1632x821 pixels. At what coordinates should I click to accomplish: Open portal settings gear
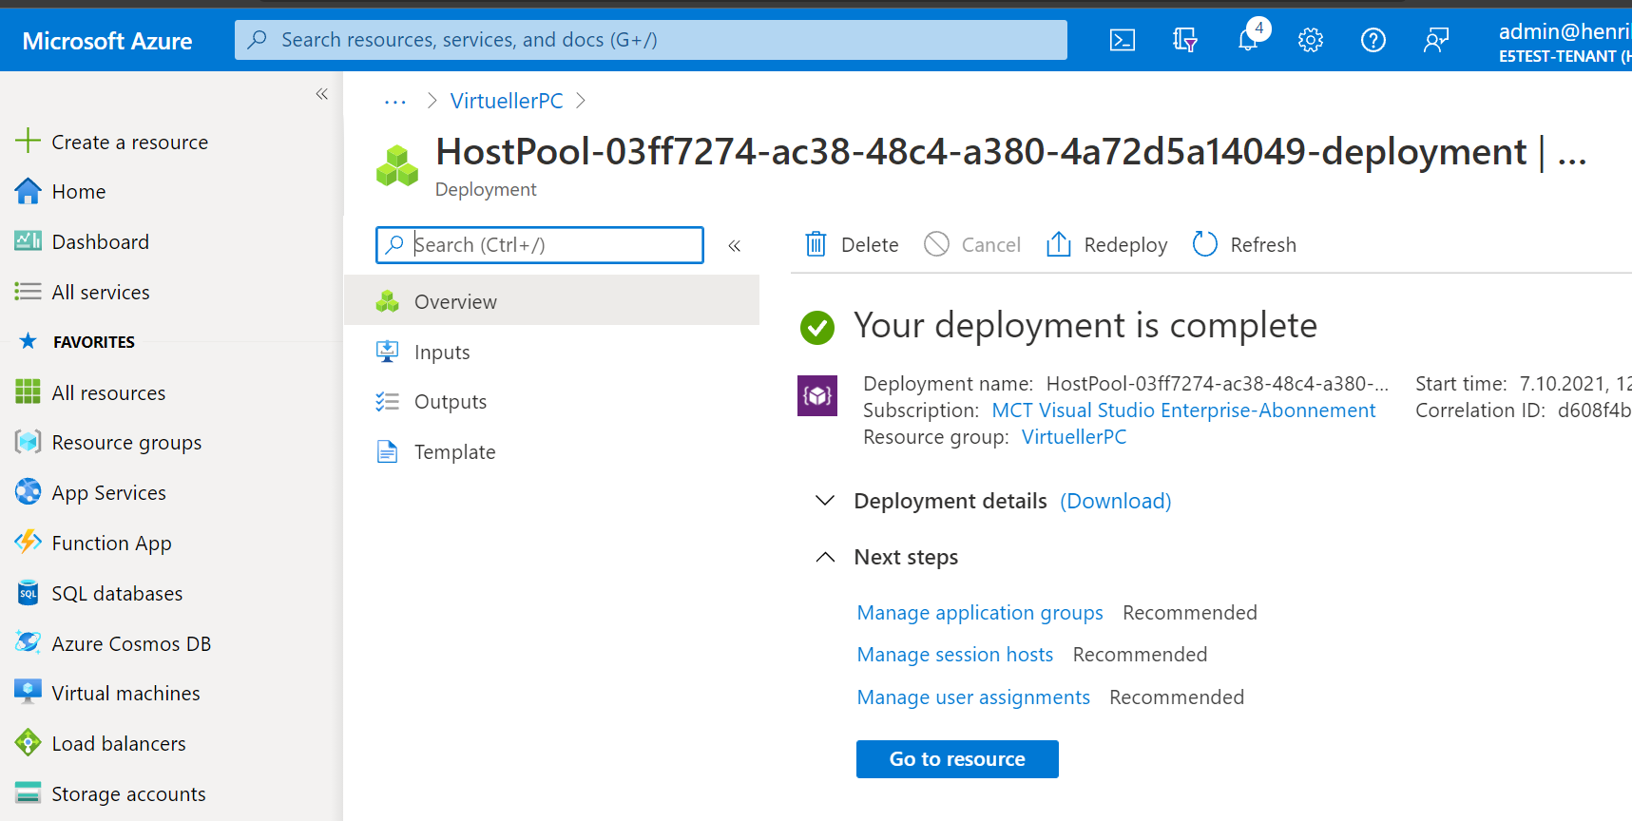(1311, 40)
